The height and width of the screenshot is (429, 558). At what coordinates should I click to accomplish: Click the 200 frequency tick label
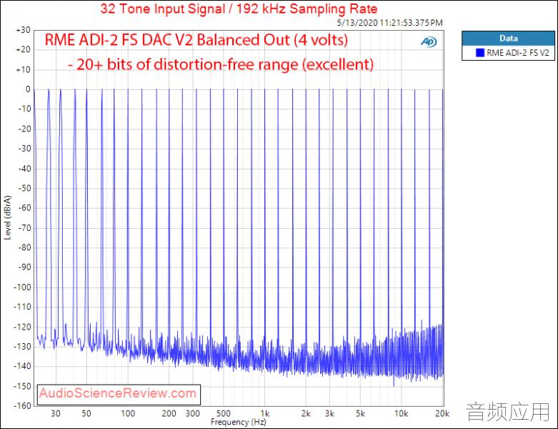point(169,414)
